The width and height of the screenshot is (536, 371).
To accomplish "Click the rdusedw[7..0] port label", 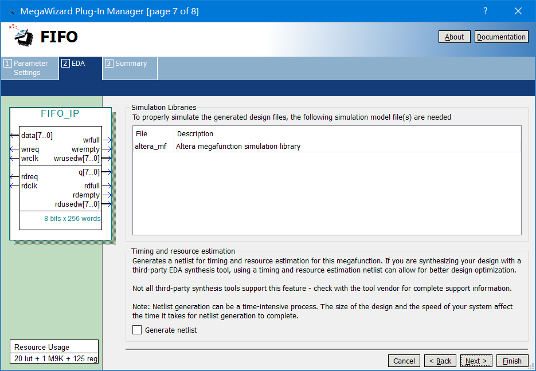I will coord(77,204).
